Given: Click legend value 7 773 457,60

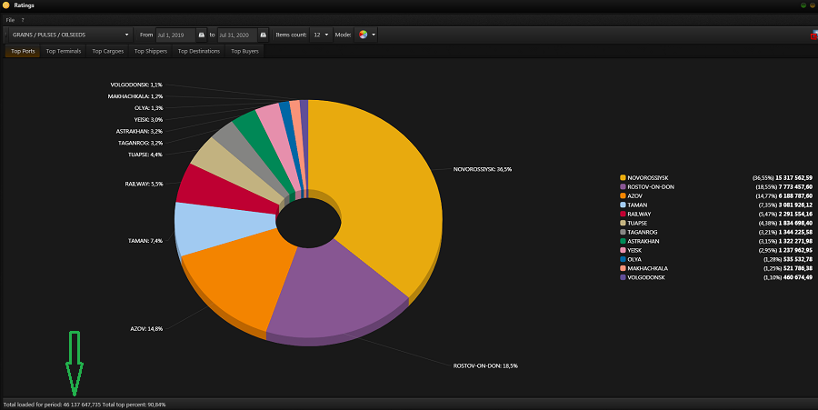Looking at the screenshot, I should 795,186.
